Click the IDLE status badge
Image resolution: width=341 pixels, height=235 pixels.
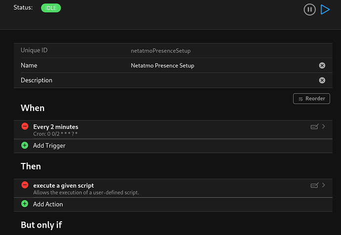coord(51,8)
